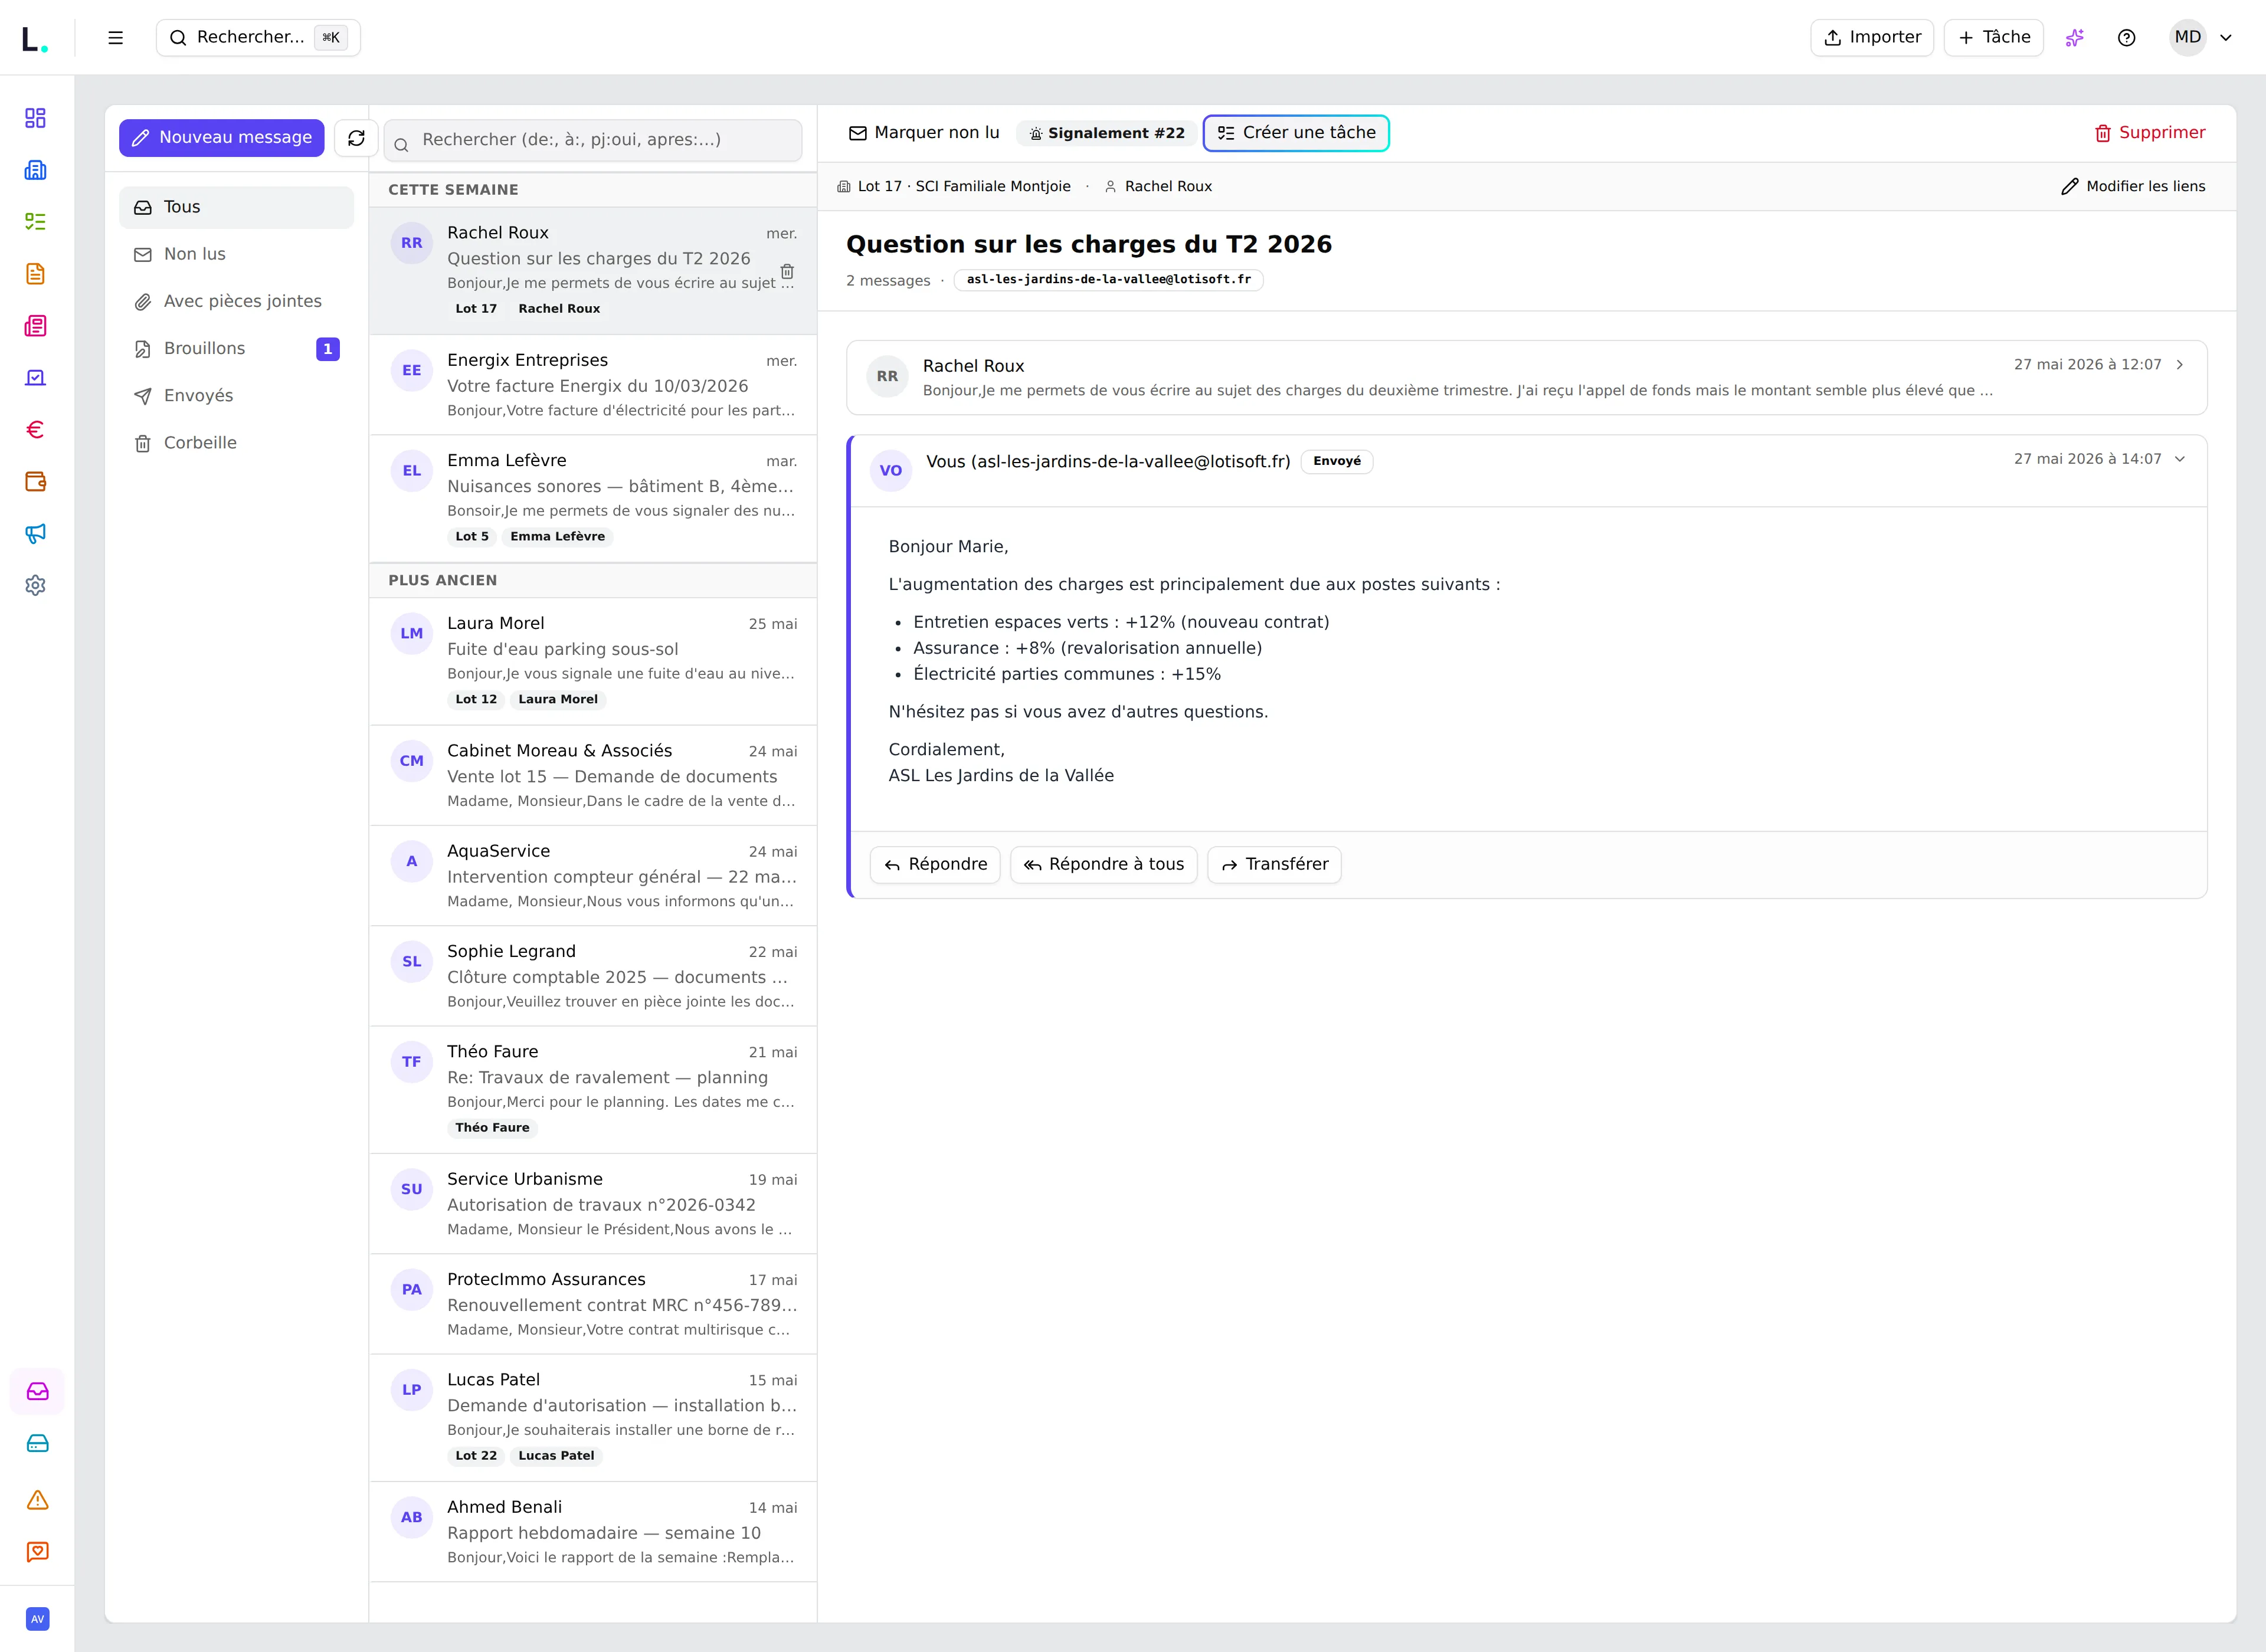Screen dimensions: 2266x1652
Task: Delete Rachel Roux message via trash icon
Action: tap(787, 272)
